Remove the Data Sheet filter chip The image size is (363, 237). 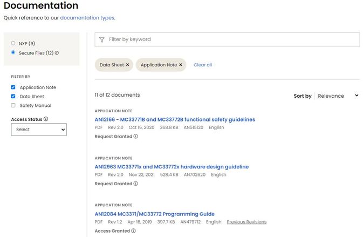(x=128, y=65)
